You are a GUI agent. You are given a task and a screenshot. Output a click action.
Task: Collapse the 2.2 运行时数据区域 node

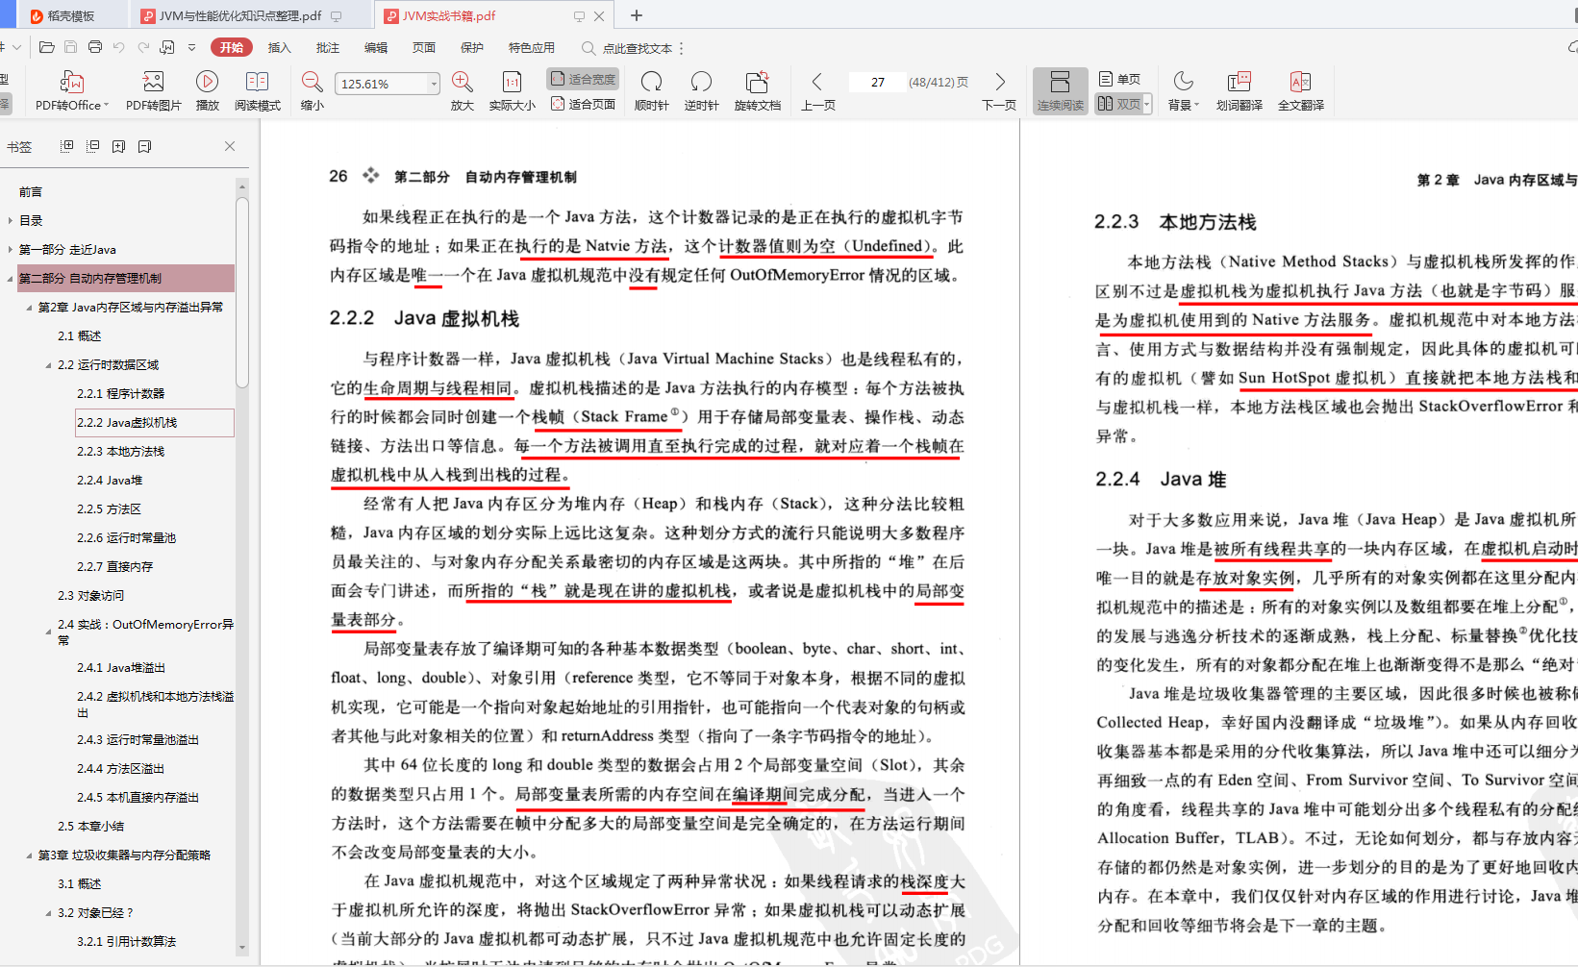tap(49, 365)
